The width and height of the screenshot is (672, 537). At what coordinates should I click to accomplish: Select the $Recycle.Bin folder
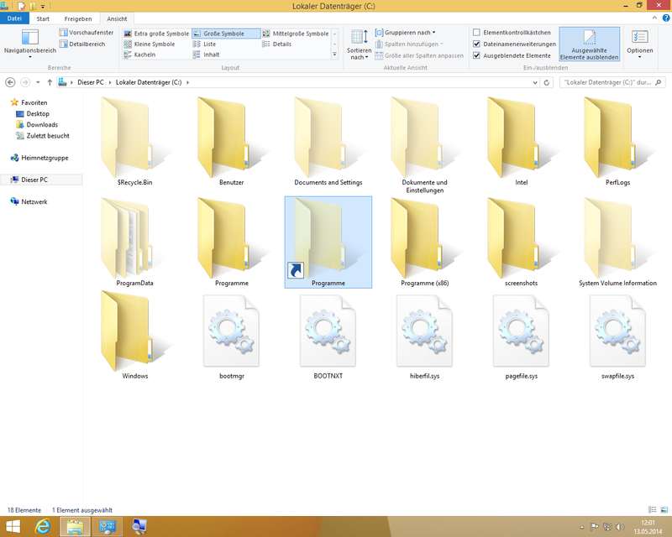(x=134, y=142)
